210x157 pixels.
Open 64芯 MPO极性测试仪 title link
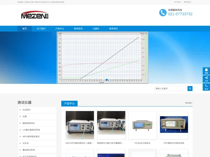[x=80, y=143]
